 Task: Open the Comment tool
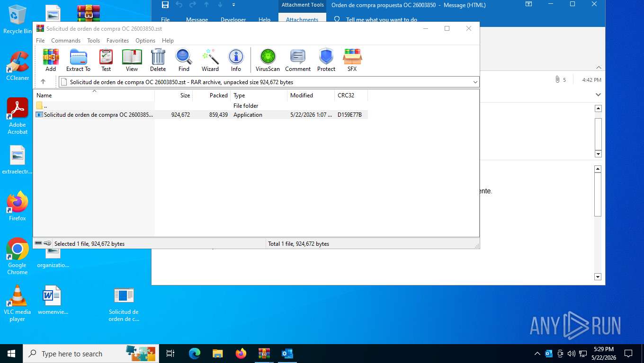pyautogui.click(x=298, y=60)
